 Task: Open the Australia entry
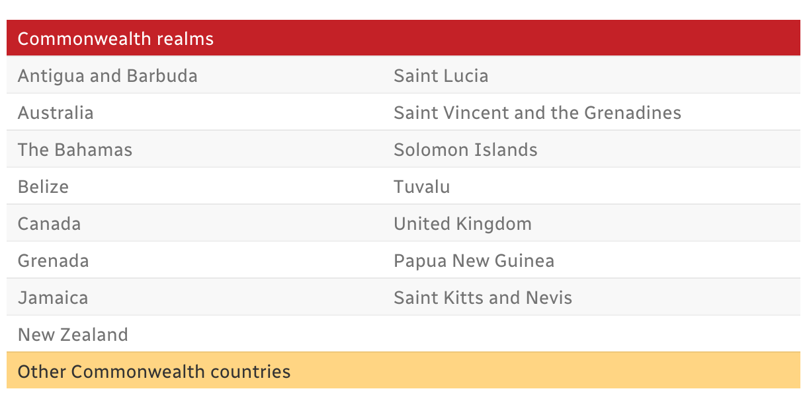(x=56, y=113)
